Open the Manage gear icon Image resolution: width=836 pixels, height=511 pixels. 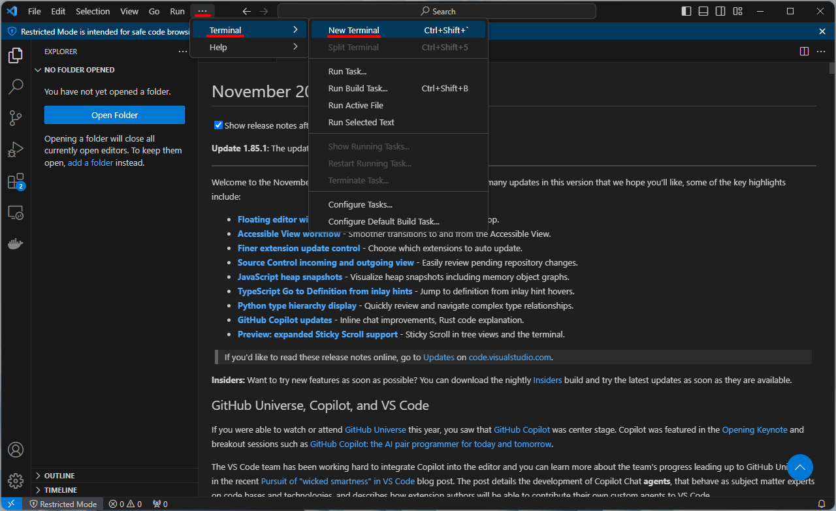tap(16, 481)
